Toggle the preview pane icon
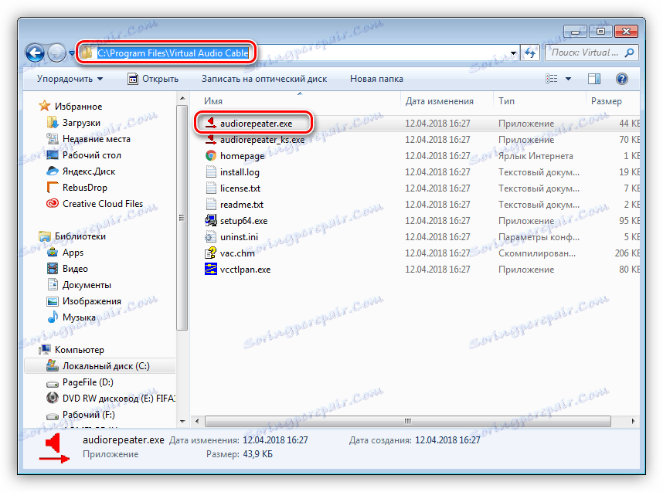The width and height of the screenshot is (663, 492). coord(594,79)
